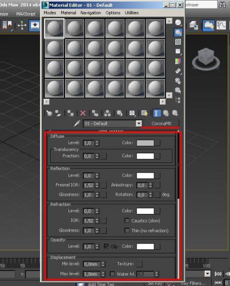Screen dimensions: 230x286
Task: Open the Modes menu
Action: [50, 13]
